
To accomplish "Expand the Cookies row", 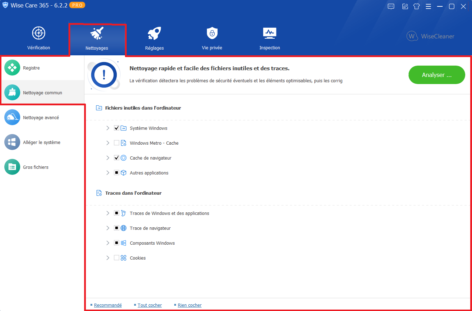I will pyautogui.click(x=108, y=258).
